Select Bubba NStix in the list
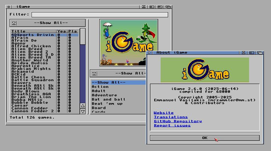This screenshot has height=151, width=271. 45,99
